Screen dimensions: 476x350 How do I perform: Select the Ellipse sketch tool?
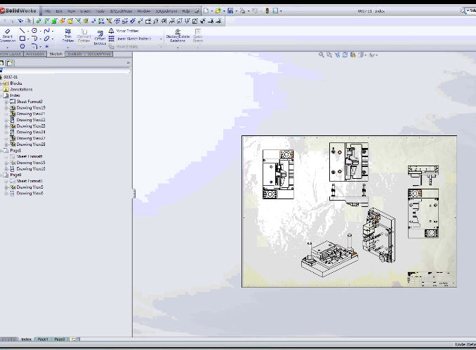pyautogui.click(x=46, y=39)
